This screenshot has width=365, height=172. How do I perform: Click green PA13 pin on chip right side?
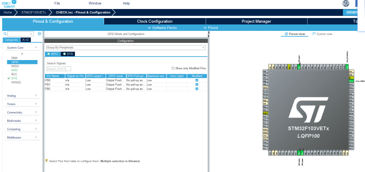click(351, 81)
